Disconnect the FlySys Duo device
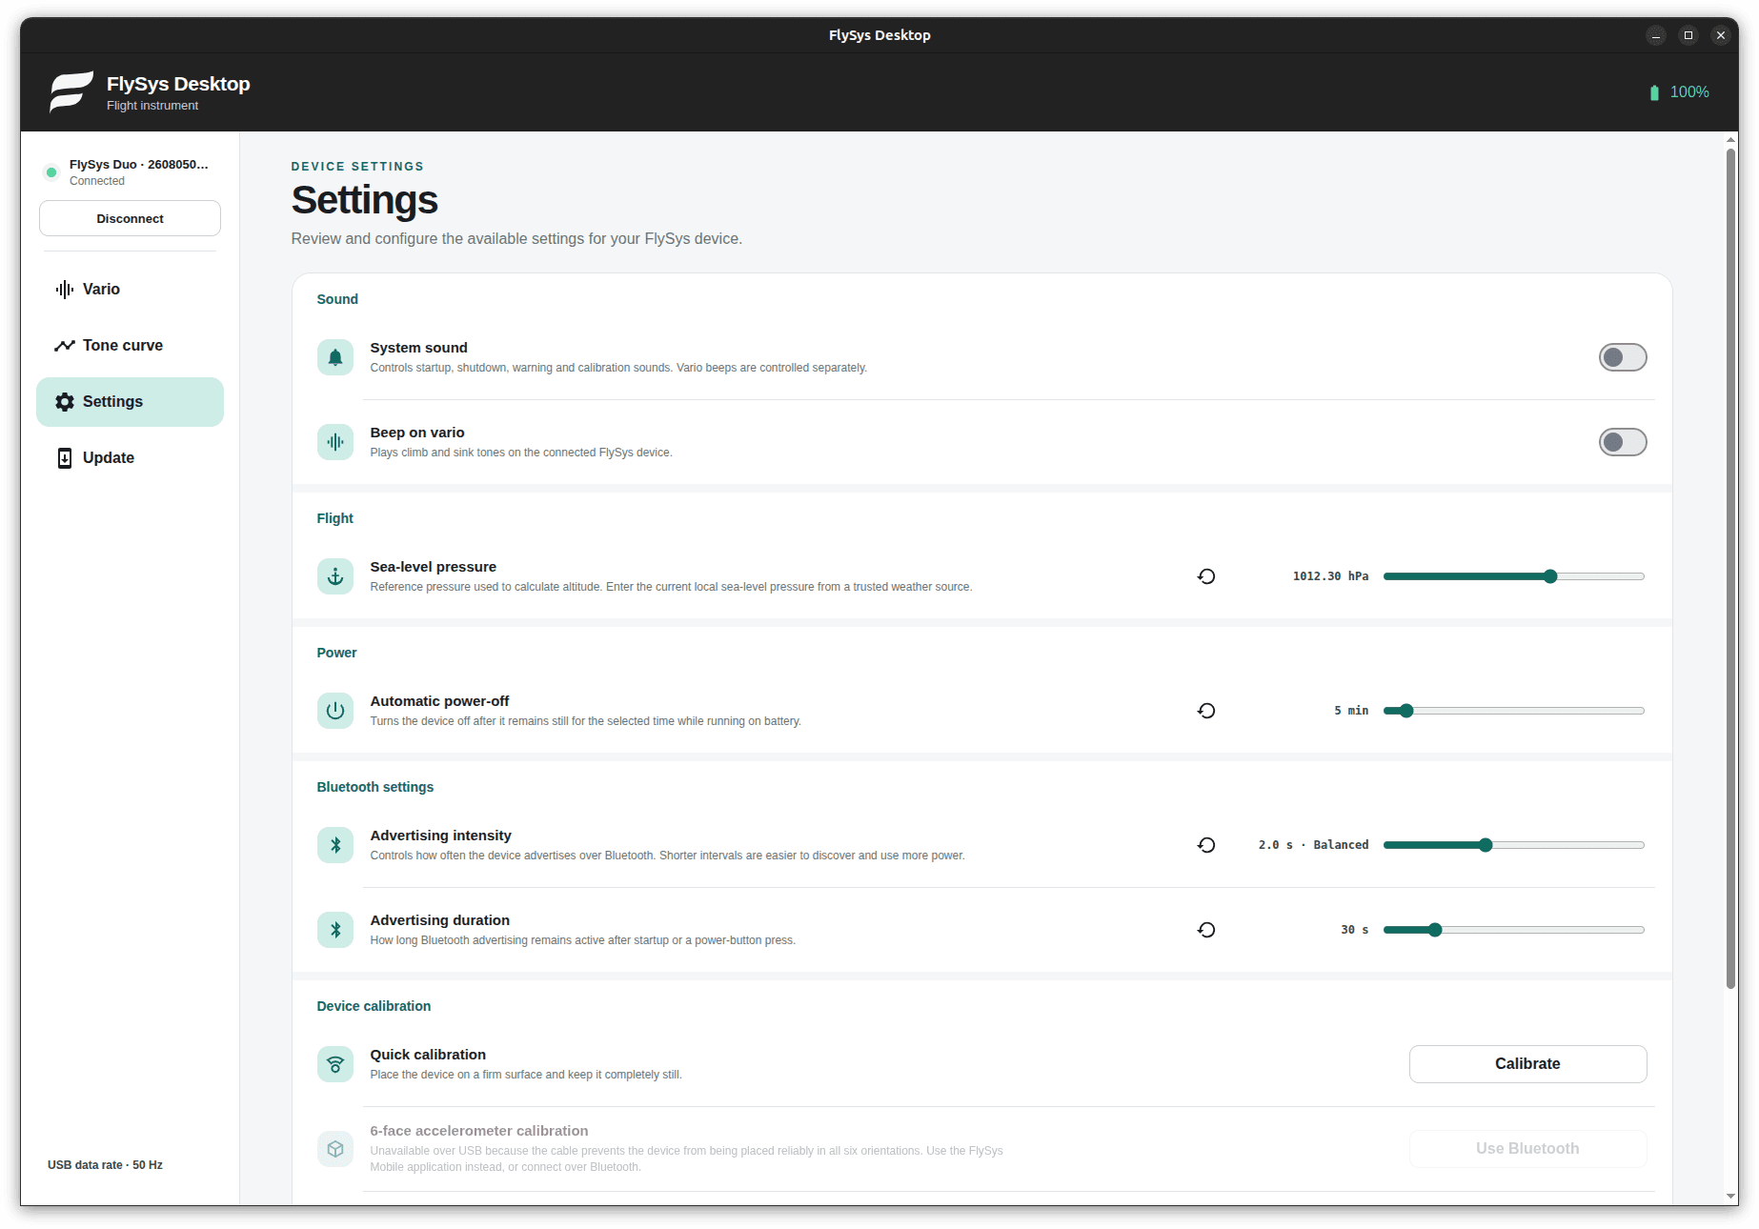Viewport: 1759px width, 1229px height. click(130, 218)
